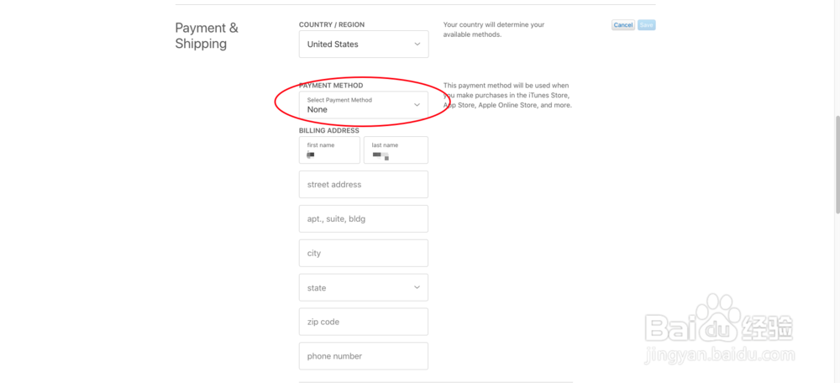The width and height of the screenshot is (840, 383).
Task: Open the United States country dropdown
Action: (x=363, y=45)
